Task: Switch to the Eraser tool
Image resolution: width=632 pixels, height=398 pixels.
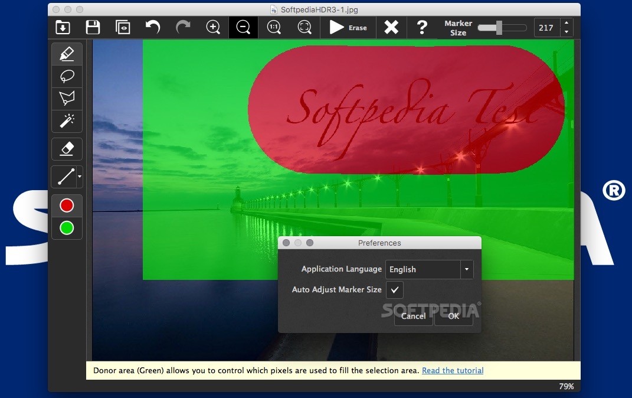Action: pyautogui.click(x=67, y=149)
